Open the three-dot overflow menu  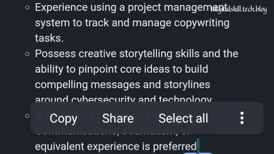pyautogui.click(x=242, y=118)
